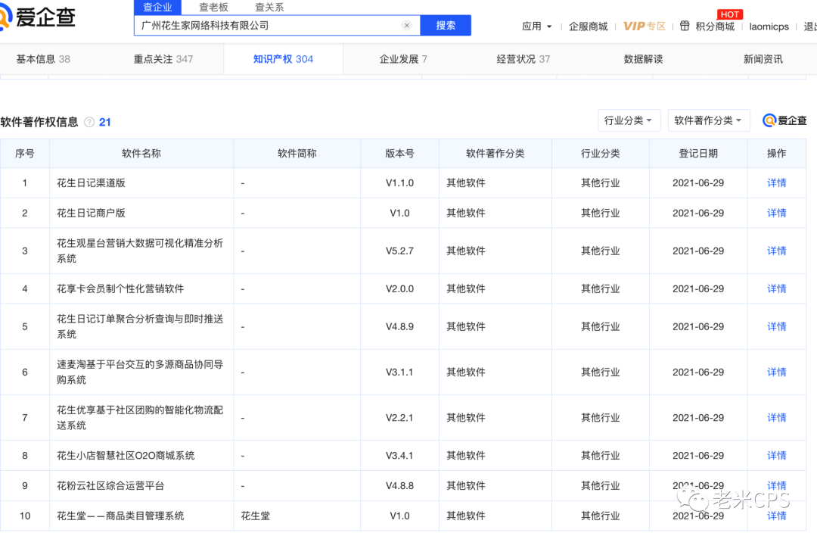817x536 pixels.
Task: Click the blue 搜索 button
Action: click(446, 26)
